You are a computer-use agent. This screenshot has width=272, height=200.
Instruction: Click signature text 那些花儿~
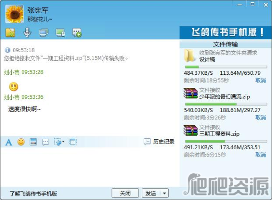(x=40, y=19)
